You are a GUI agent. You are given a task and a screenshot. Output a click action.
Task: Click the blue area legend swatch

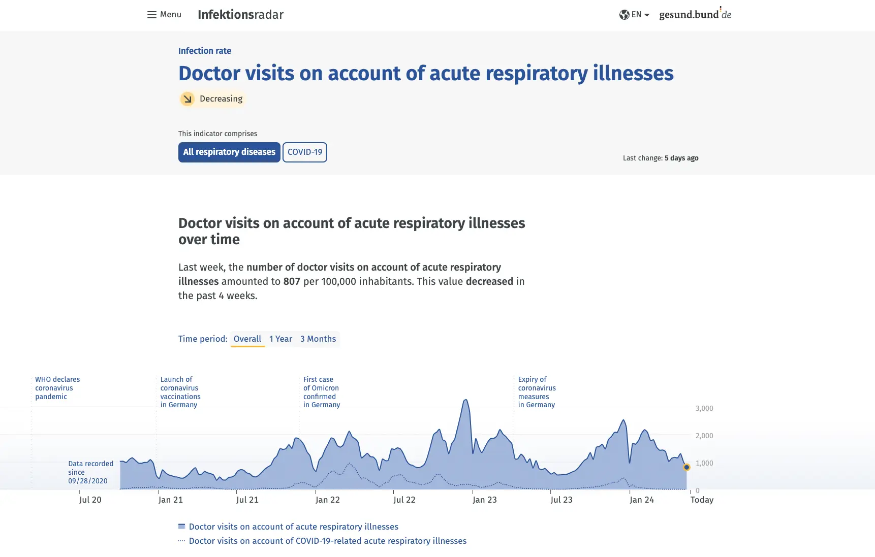pyautogui.click(x=181, y=527)
